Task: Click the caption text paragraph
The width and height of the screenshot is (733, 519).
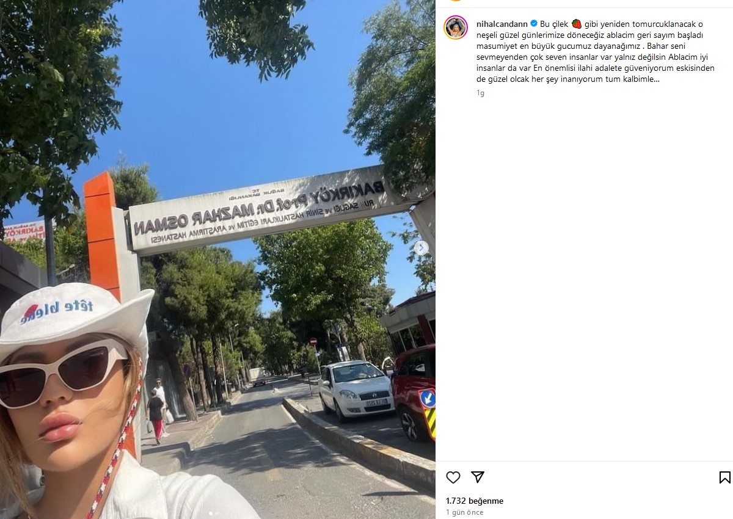Action: [596, 51]
